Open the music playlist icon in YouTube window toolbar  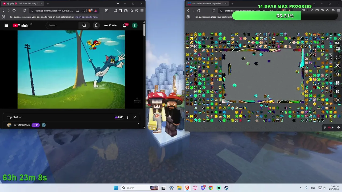115,11
